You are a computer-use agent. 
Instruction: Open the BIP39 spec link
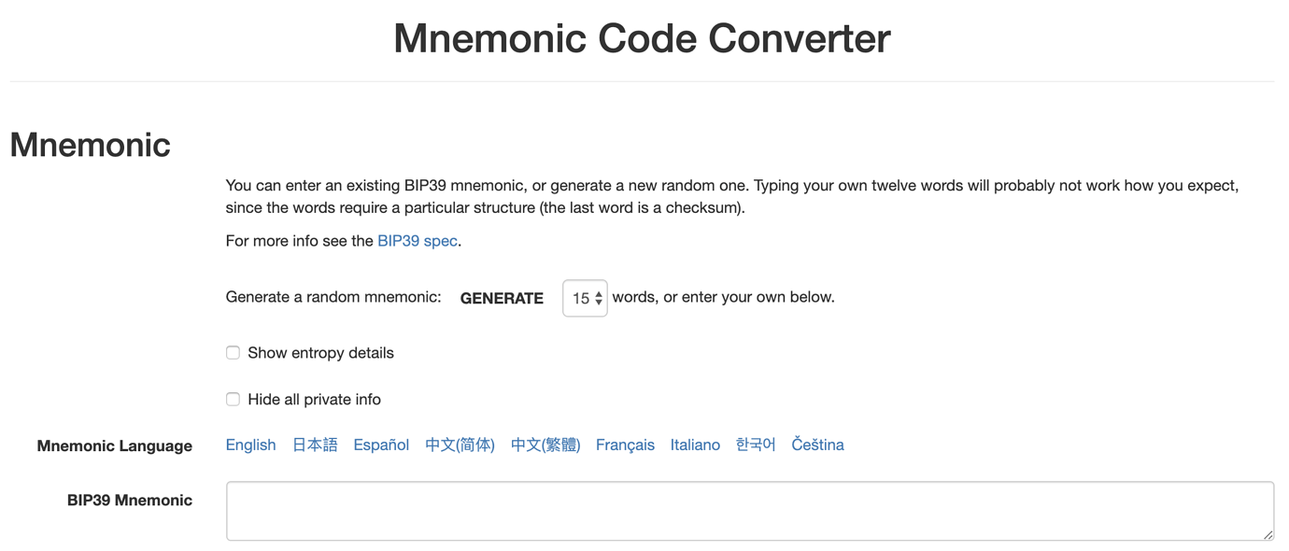point(417,241)
